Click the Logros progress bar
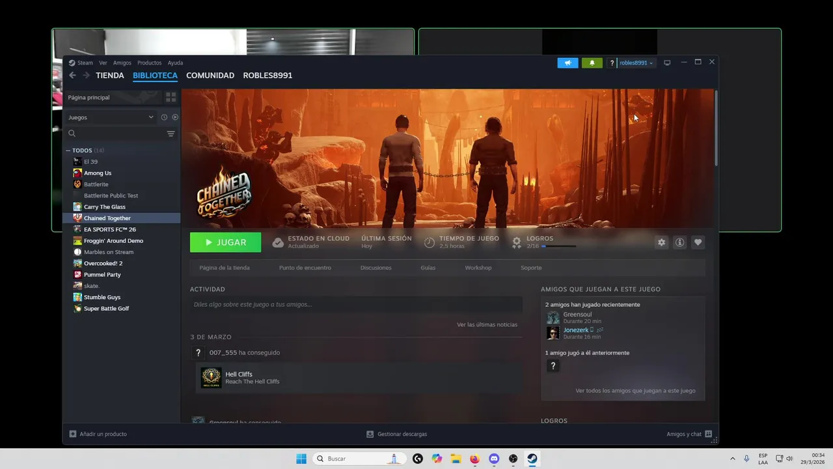Viewport: 833px width, 469px height. click(558, 246)
